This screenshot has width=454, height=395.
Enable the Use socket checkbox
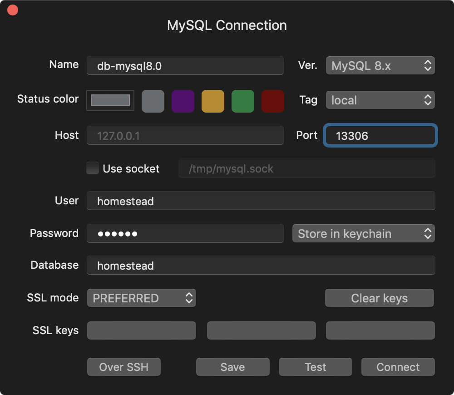(x=93, y=168)
